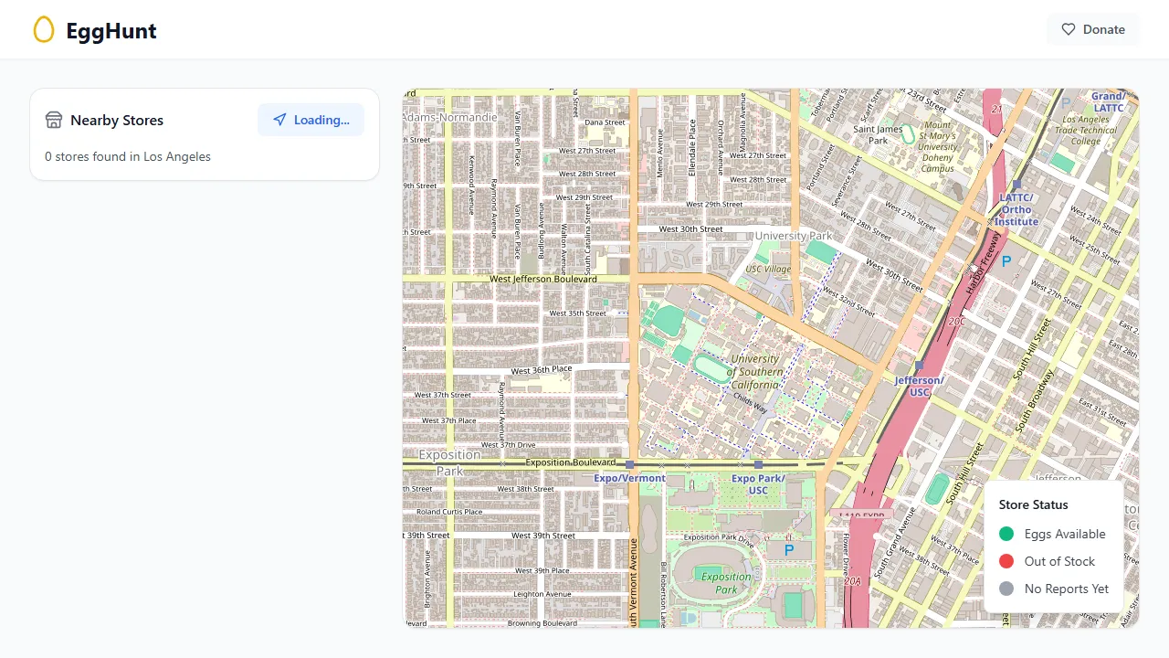Viewport: 1169px width, 658px height.
Task: Click the navigation arrow inside the Loading button
Action: 279,120
